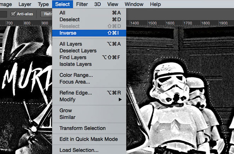The image size is (234, 154).
Task: Toggle the Anti-alias checkbox
Action: [x=13, y=14]
